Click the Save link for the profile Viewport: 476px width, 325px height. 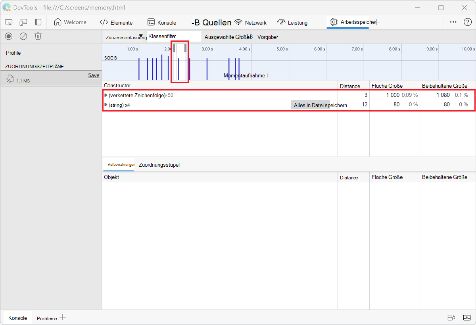pos(94,75)
